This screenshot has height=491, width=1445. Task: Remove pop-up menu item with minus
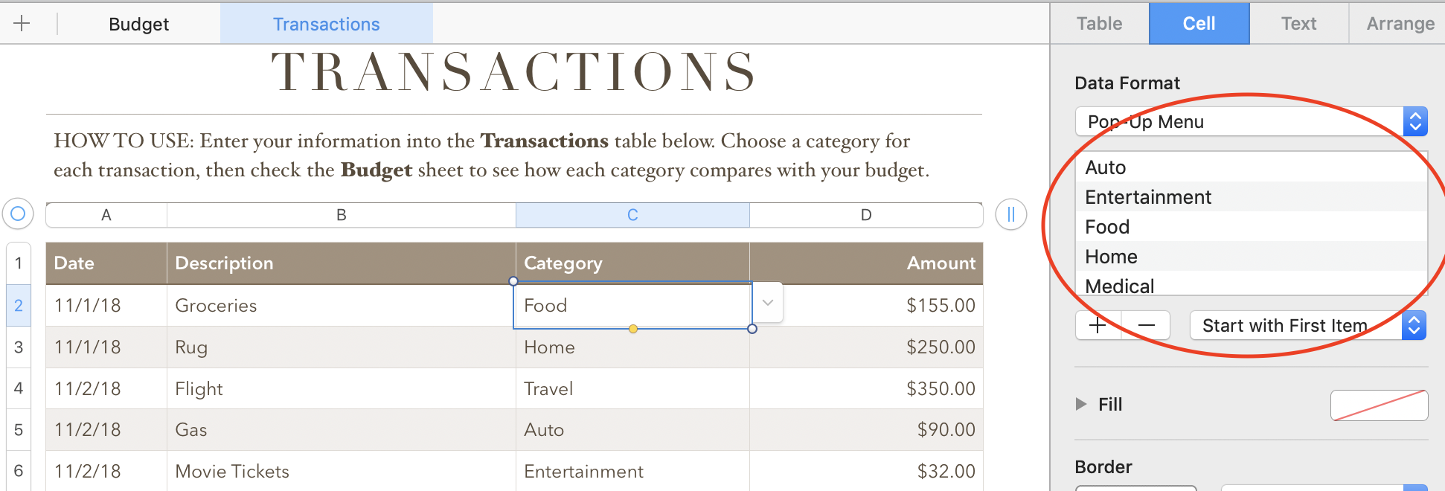1146,325
